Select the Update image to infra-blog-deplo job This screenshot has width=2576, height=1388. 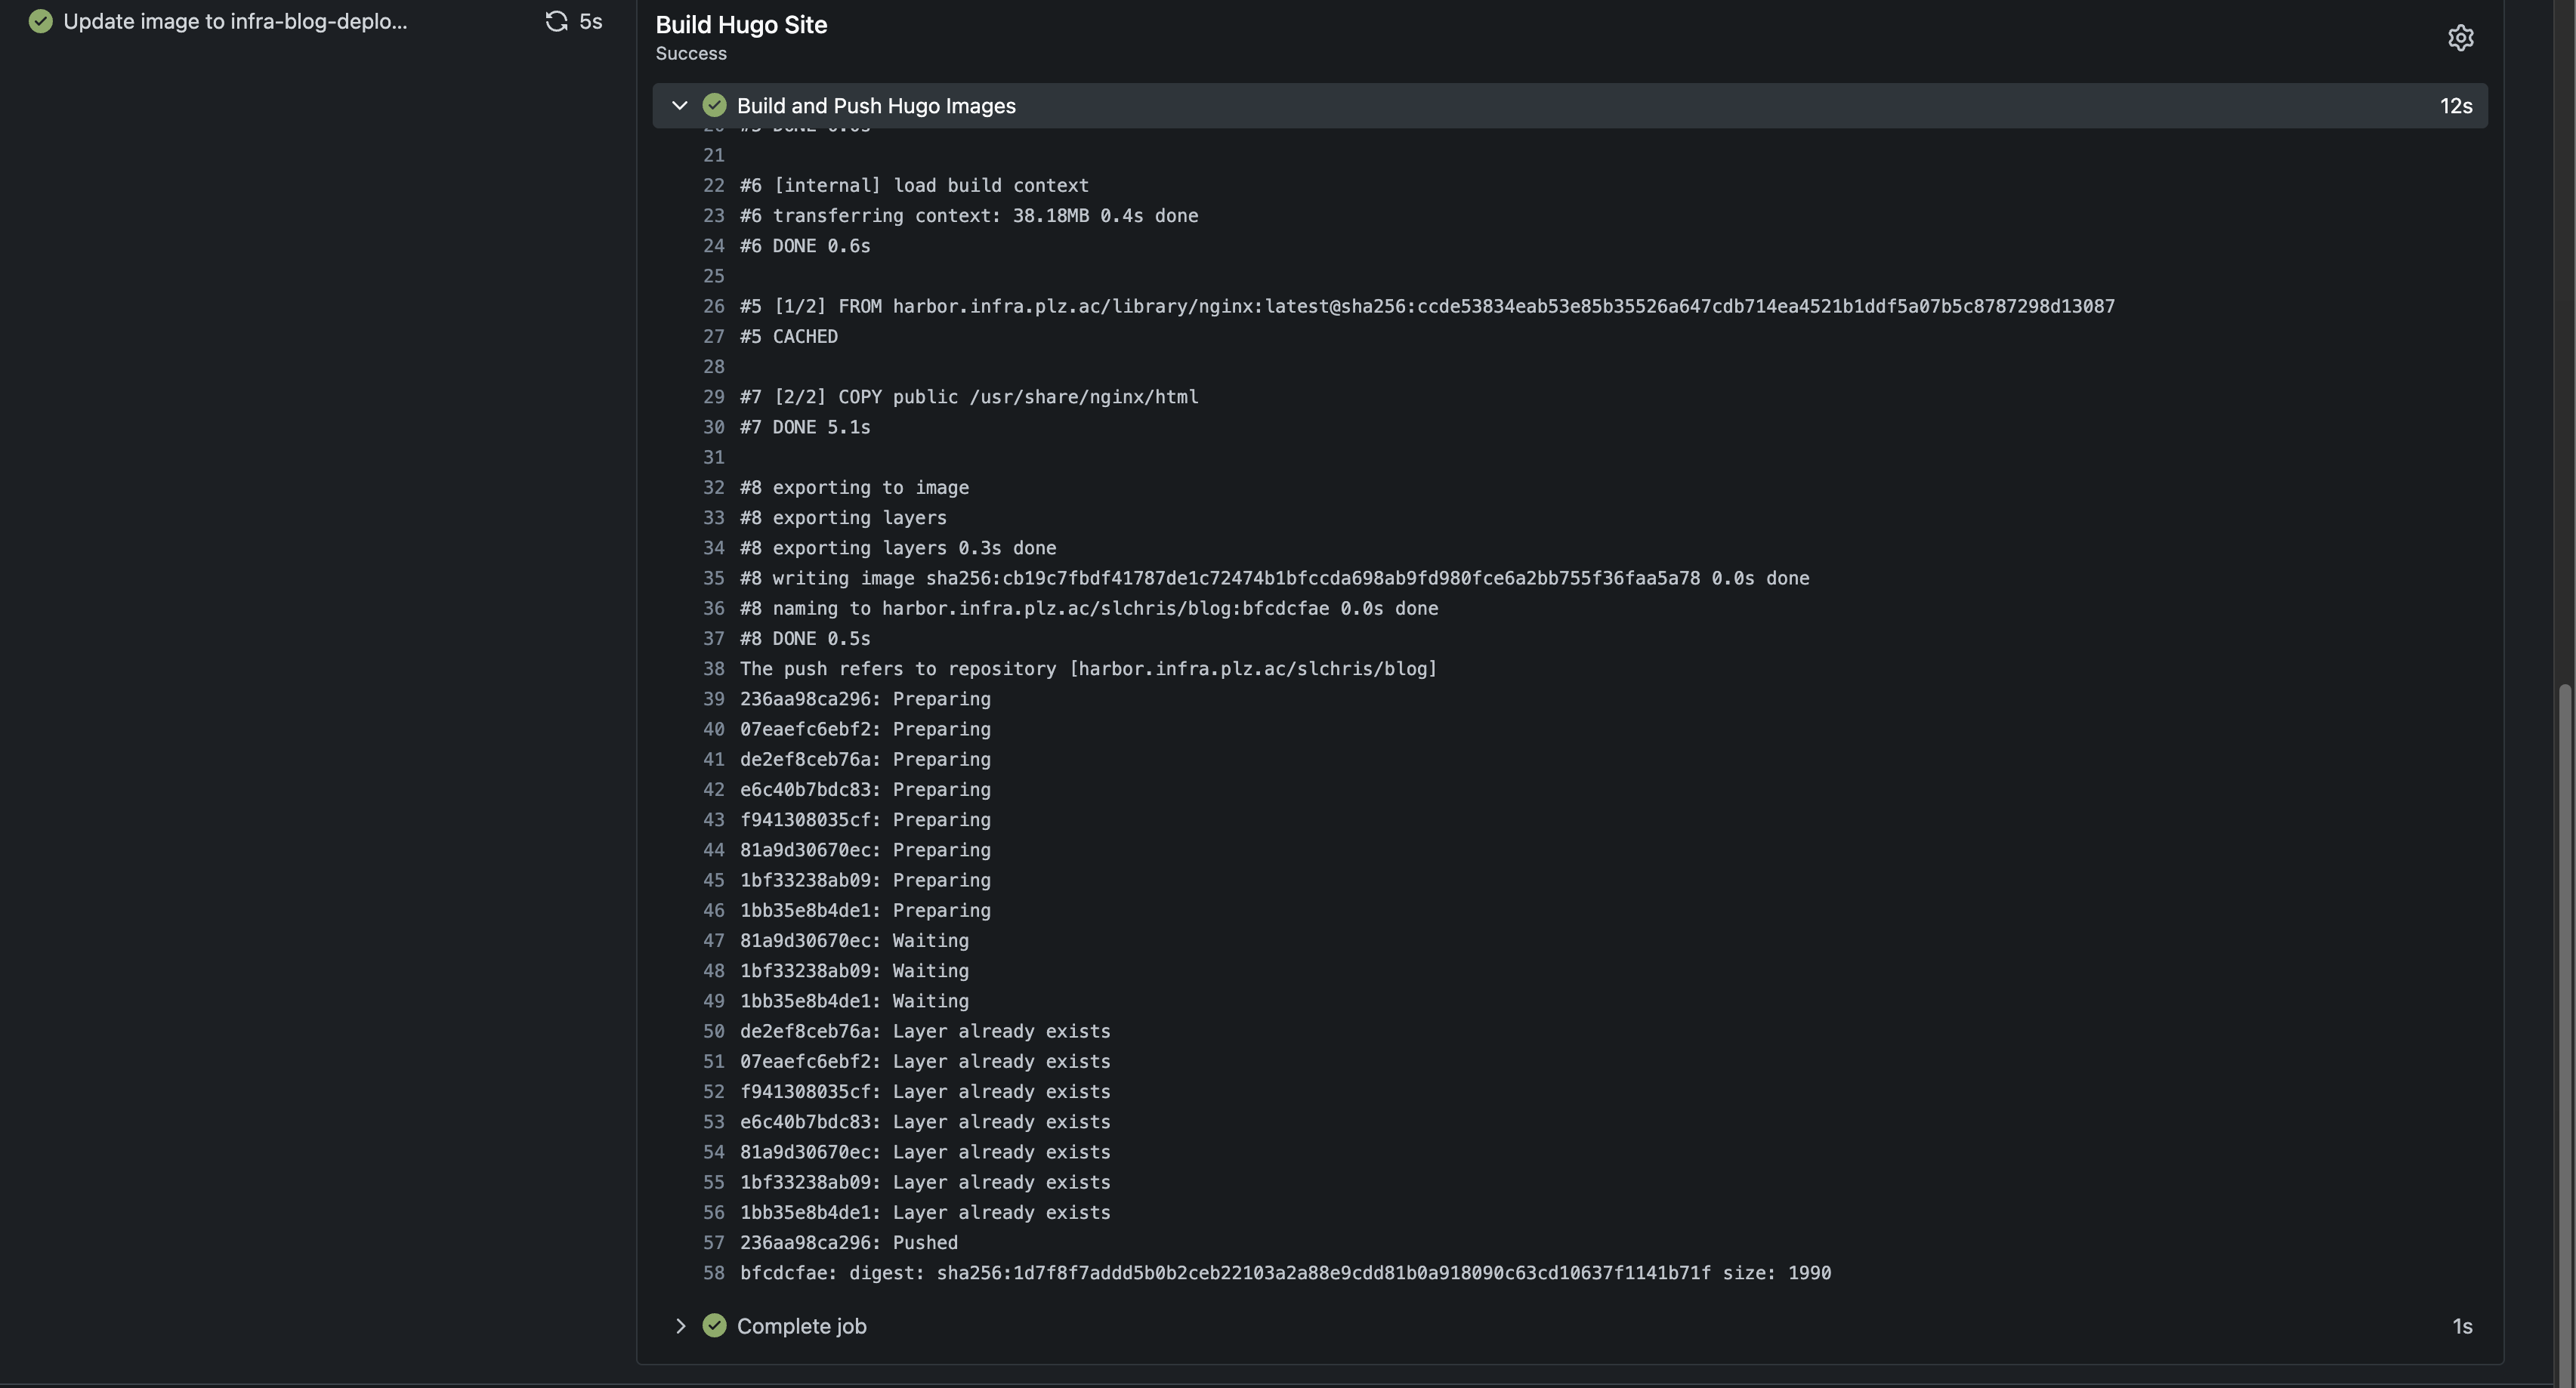[x=235, y=21]
